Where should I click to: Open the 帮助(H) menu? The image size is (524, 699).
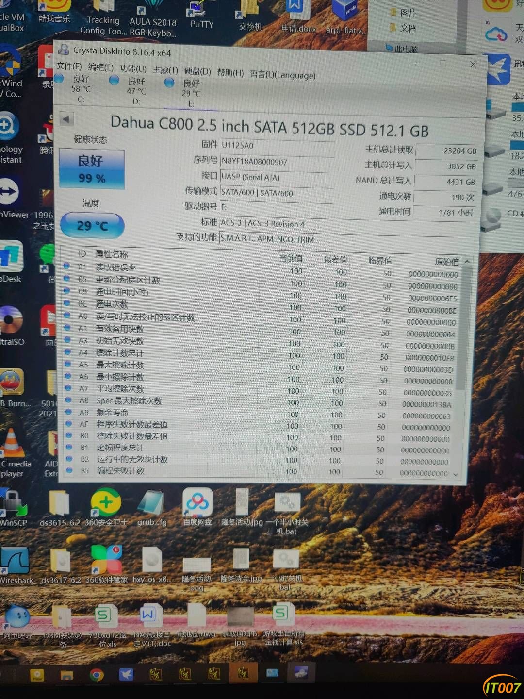230,73
